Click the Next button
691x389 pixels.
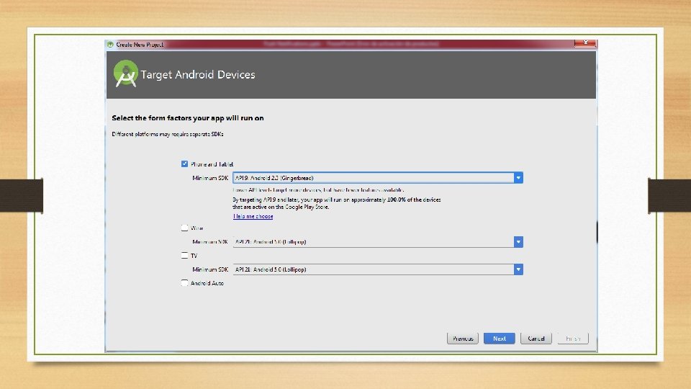[500, 339]
